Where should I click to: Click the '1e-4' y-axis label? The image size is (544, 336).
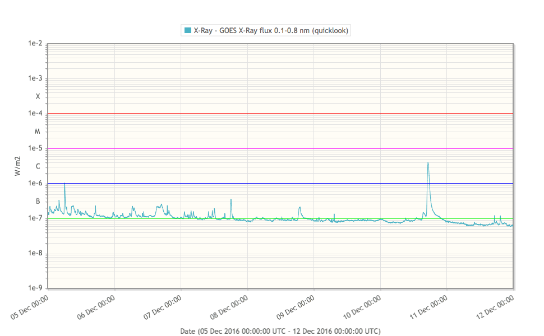coord(35,113)
